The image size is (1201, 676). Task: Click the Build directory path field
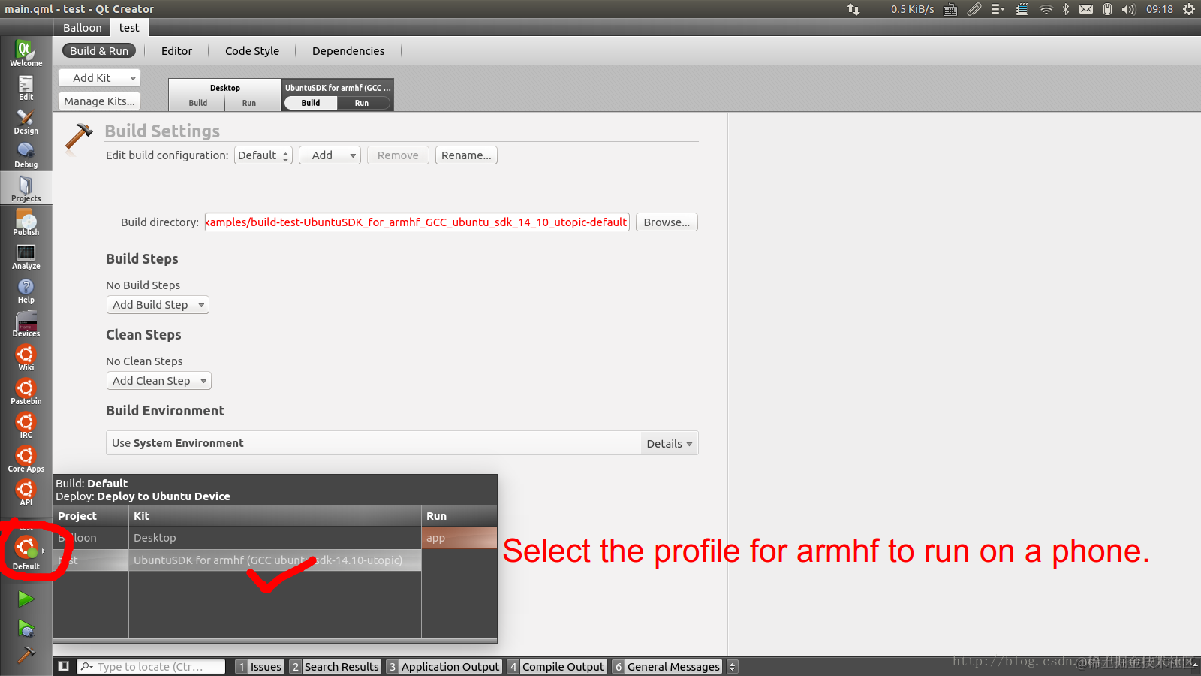coord(417,222)
